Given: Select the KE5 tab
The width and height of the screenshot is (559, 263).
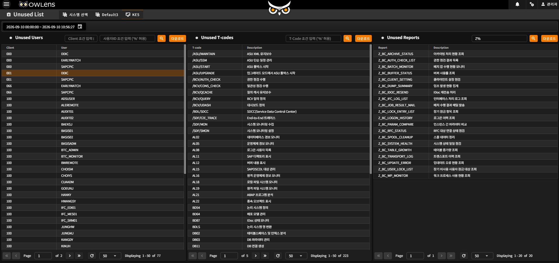Looking at the screenshot, I should click(132, 15).
